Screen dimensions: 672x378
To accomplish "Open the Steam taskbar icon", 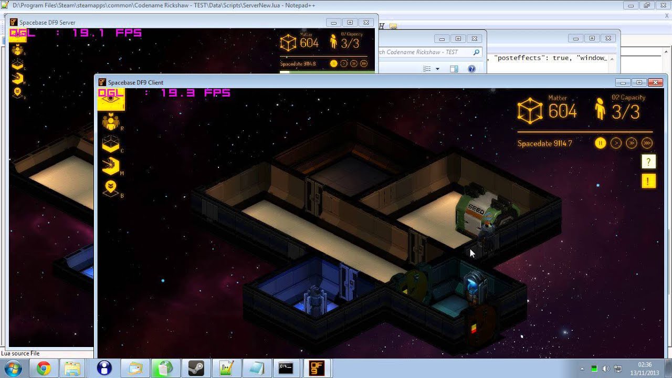I will pos(196,368).
